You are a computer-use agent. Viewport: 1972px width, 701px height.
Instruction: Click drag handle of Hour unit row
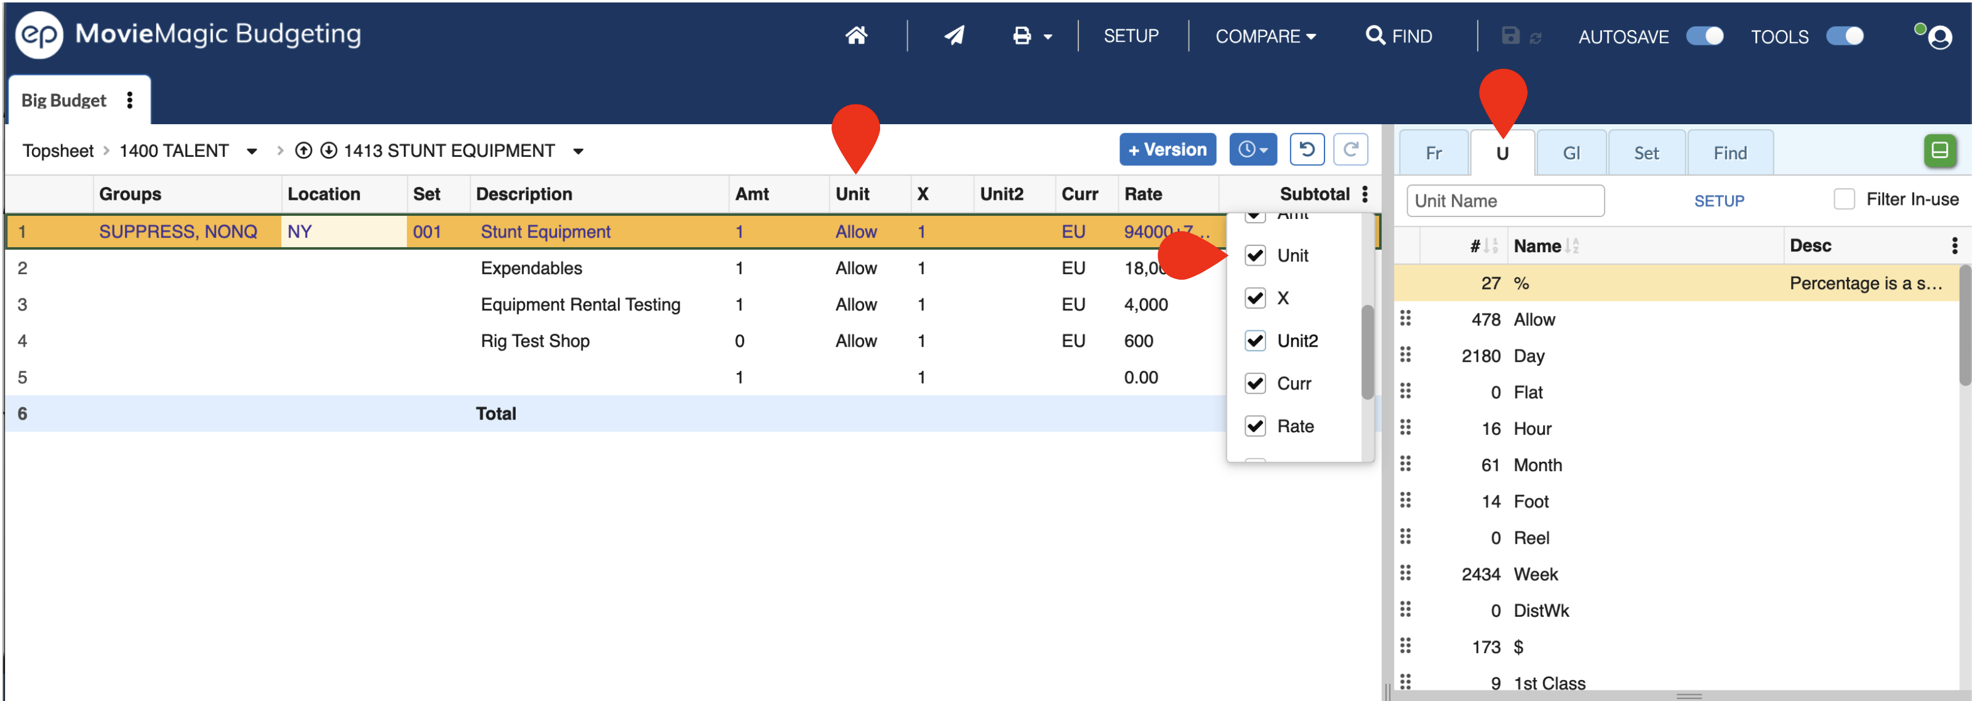pyautogui.click(x=1405, y=427)
